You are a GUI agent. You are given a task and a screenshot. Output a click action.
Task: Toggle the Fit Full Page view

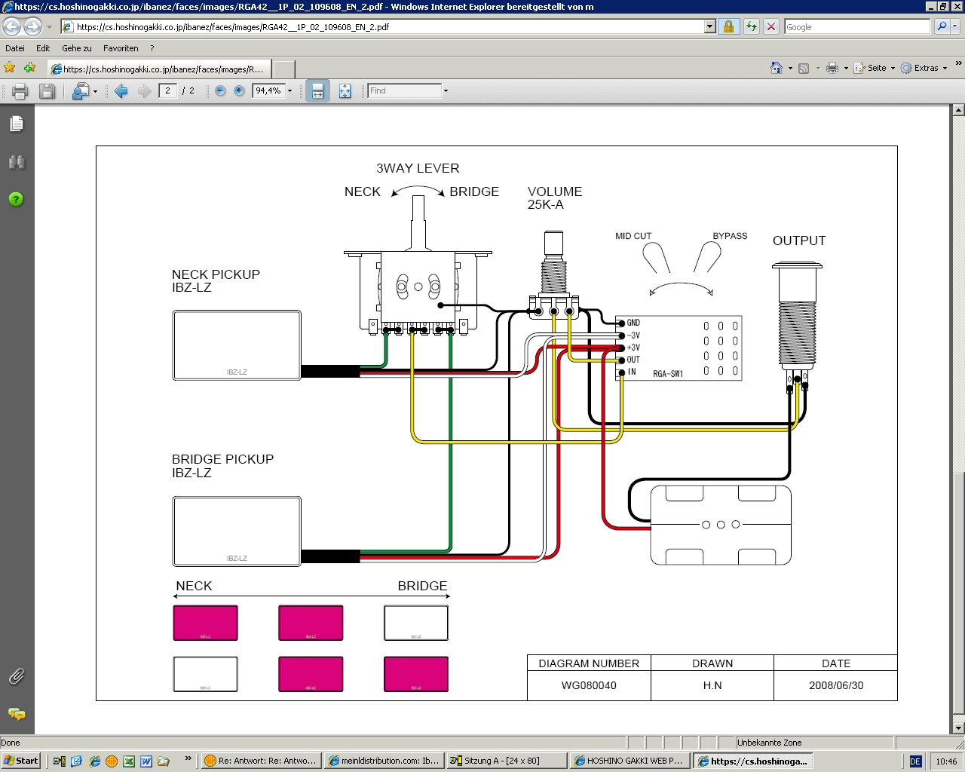point(345,91)
